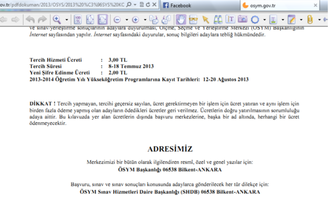The width and height of the screenshot is (329, 200).
Task: Click the 'ADRESİMİZ' heading
Action: [x=170, y=149]
